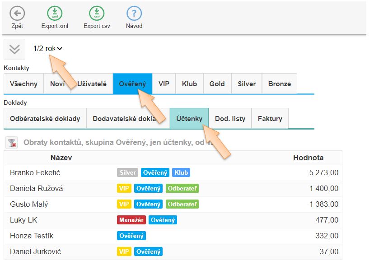Click the Export csv icon

(97, 14)
